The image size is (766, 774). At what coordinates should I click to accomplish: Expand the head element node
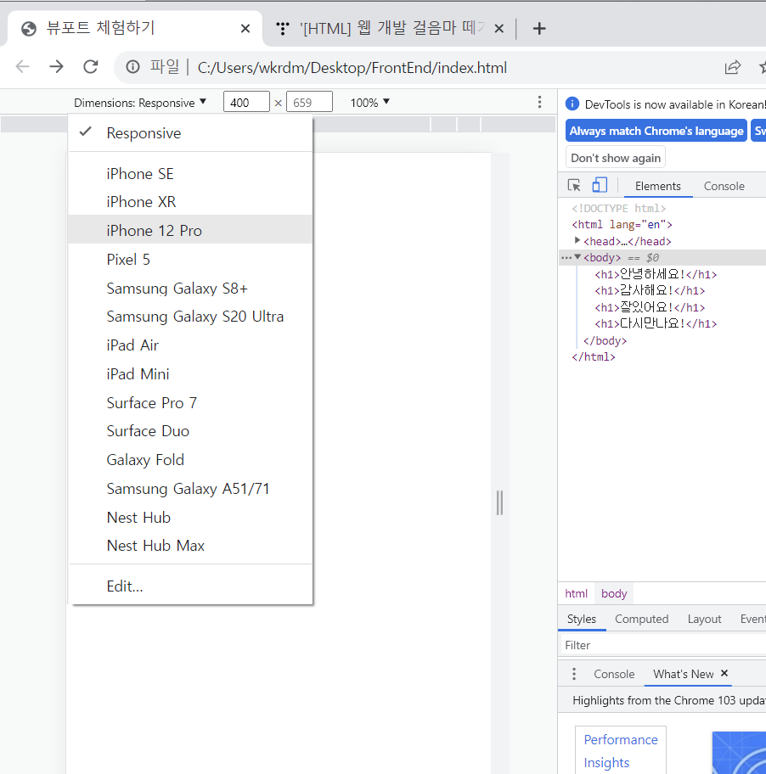coord(577,240)
